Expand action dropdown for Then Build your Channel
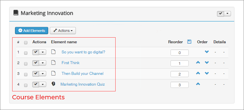 pyautogui.click(x=43, y=74)
